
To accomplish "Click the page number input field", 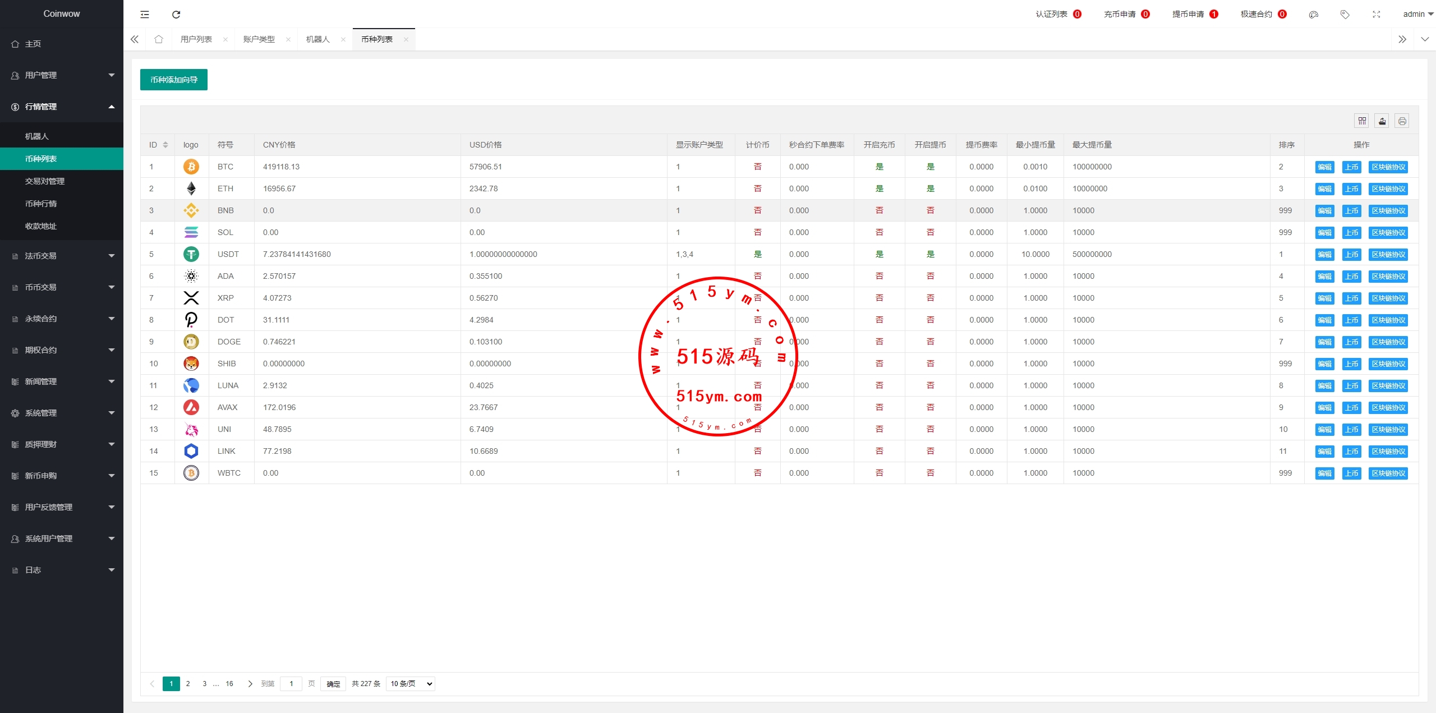I will click(x=291, y=684).
